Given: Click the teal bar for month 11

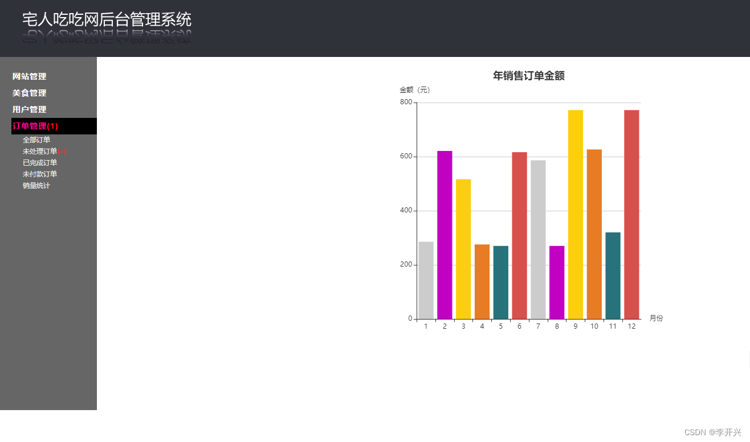Looking at the screenshot, I should (613, 276).
